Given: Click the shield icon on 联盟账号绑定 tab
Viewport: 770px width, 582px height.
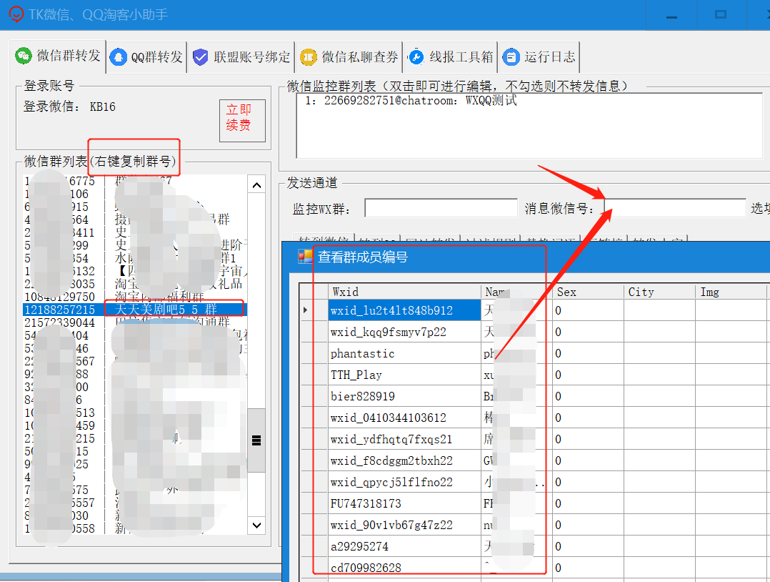Looking at the screenshot, I should click(200, 57).
